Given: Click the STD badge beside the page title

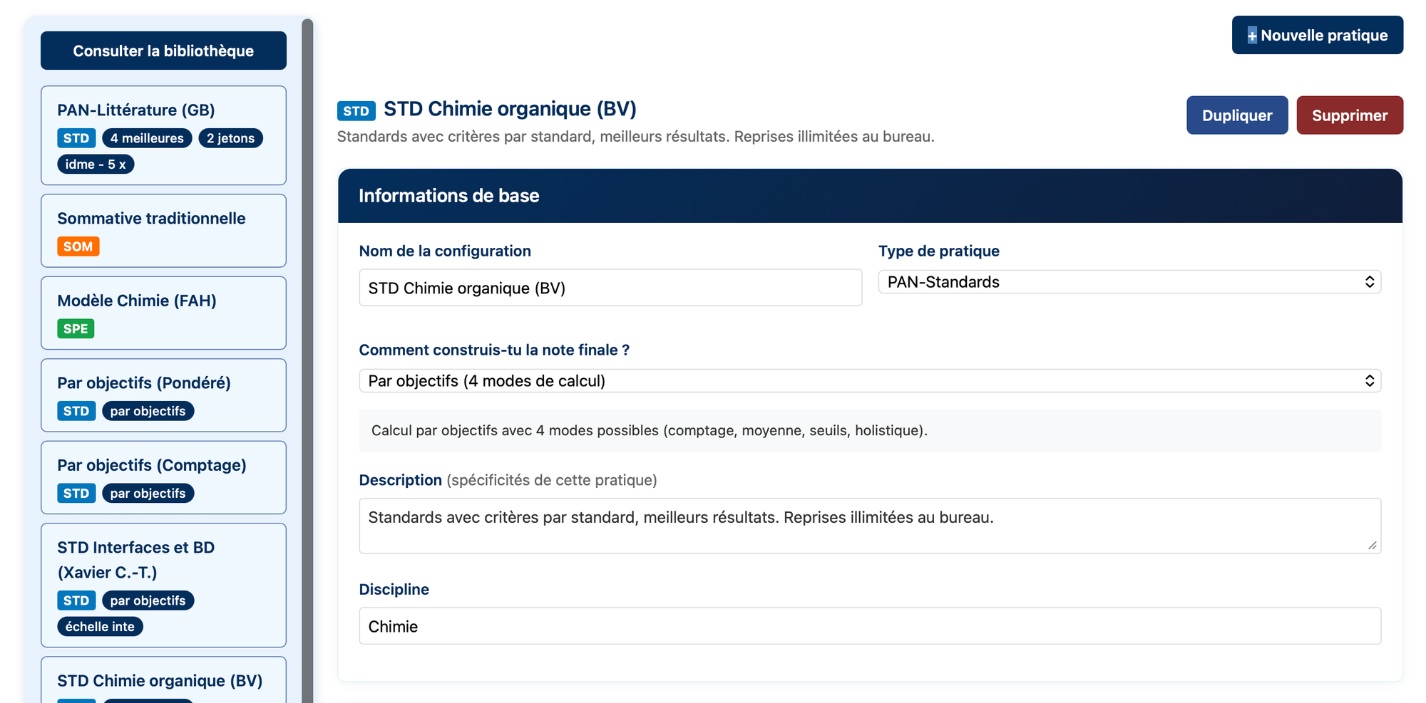Looking at the screenshot, I should pyautogui.click(x=356, y=110).
